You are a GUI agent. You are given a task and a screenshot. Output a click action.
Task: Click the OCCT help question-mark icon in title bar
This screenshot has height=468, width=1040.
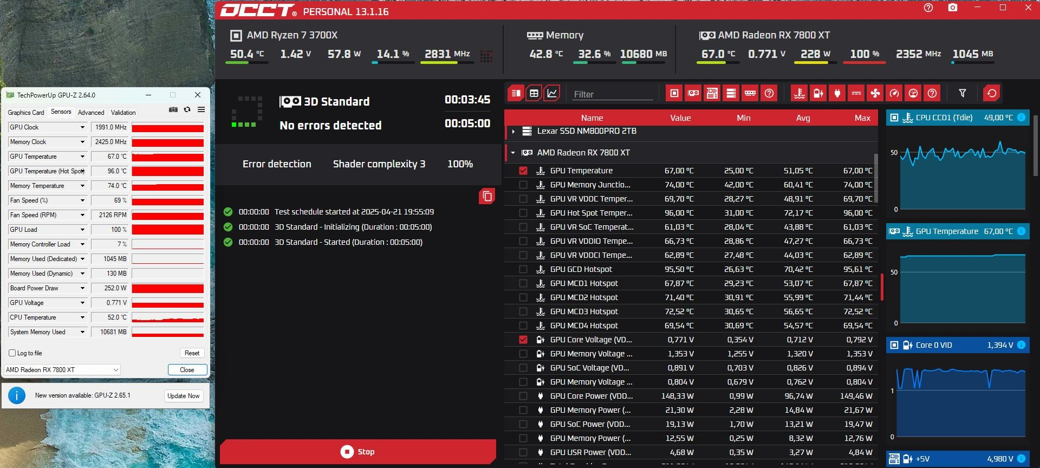[928, 8]
